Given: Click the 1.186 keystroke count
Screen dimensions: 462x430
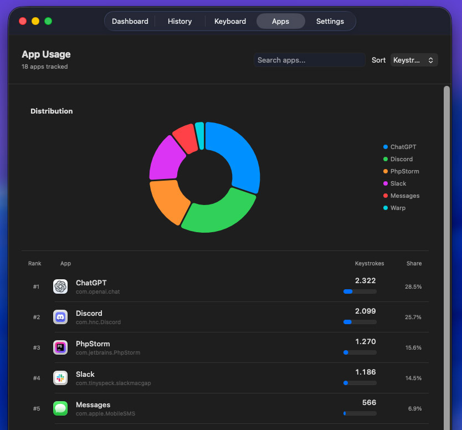Looking at the screenshot, I should point(366,372).
